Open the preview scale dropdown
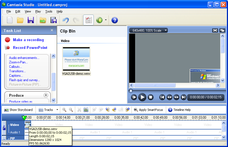This screenshot has height=147, width=228. 150,30
